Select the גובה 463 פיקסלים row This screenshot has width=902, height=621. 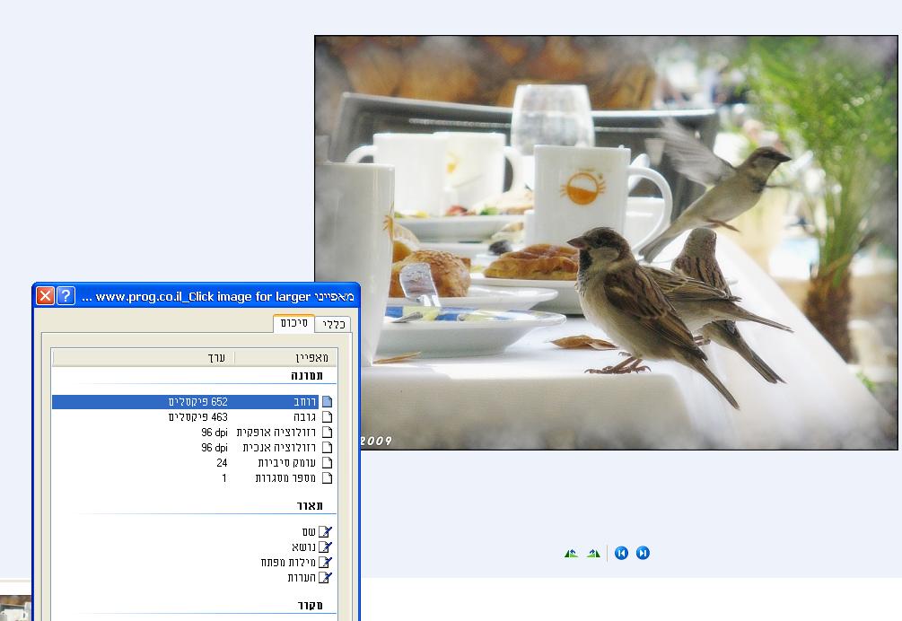[x=193, y=417]
